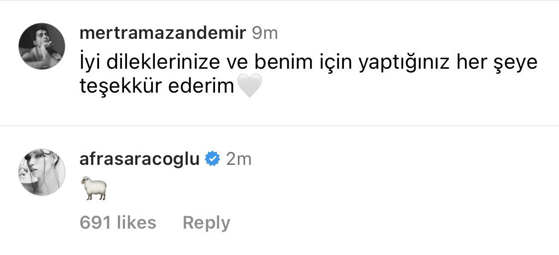The width and height of the screenshot is (559, 255).
Task: Click the word 'İyi' starting the comment
Action: coord(91,62)
